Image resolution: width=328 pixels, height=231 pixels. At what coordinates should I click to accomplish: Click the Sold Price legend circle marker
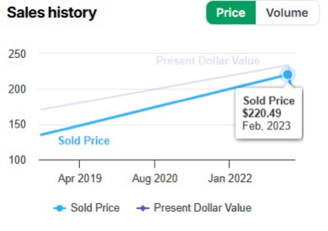tap(60, 208)
